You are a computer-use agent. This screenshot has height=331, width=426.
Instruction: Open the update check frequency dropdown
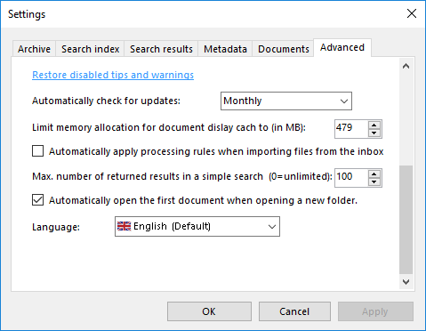coord(286,101)
